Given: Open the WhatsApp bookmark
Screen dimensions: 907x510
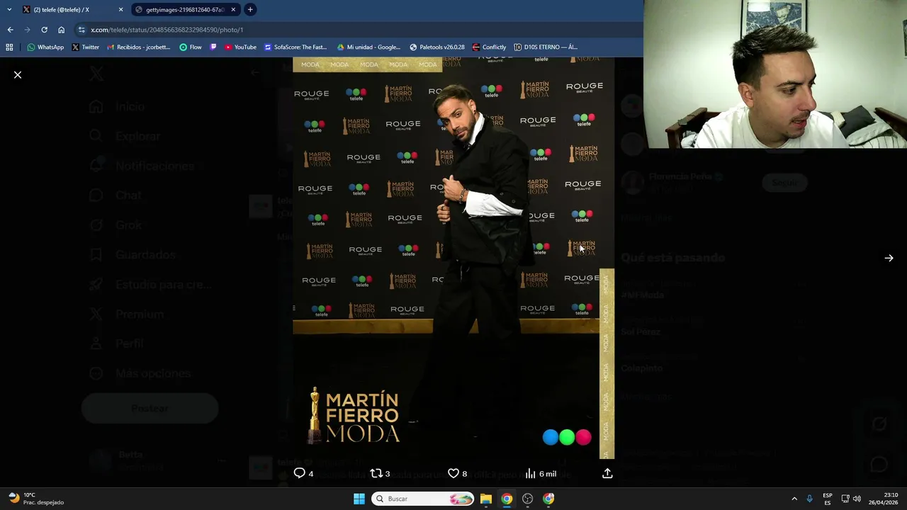Looking at the screenshot, I should tap(45, 47).
